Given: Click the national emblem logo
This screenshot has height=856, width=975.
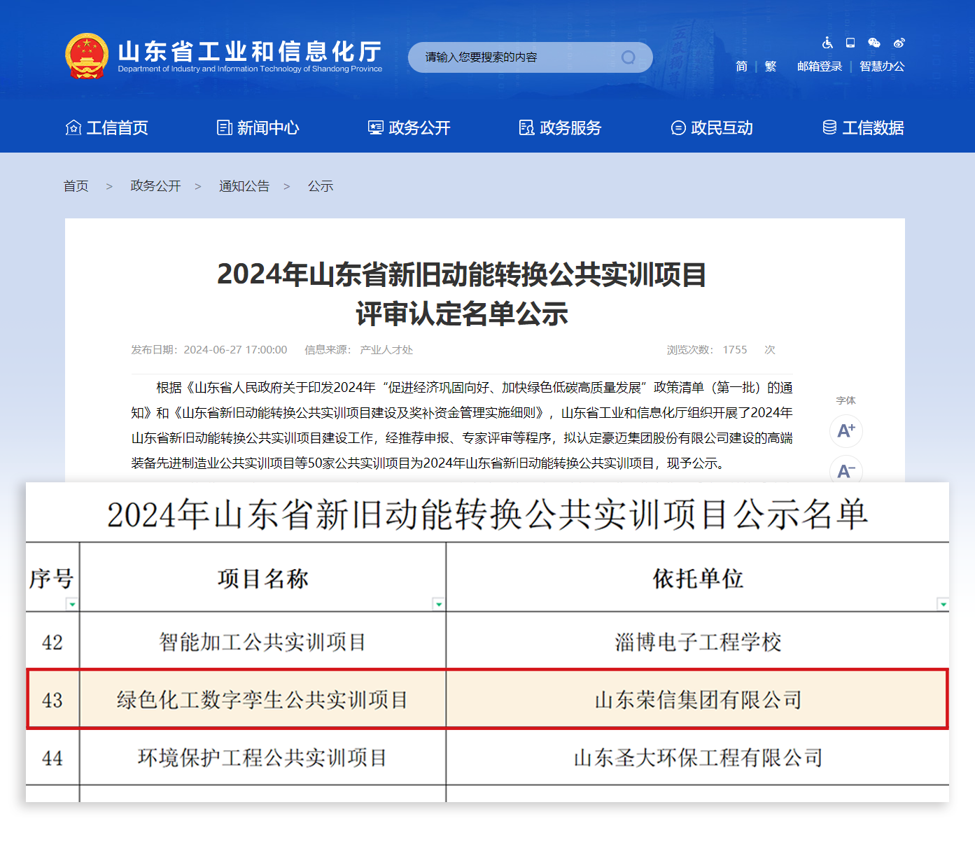Looking at the screenshot, I should pos(87,56).
